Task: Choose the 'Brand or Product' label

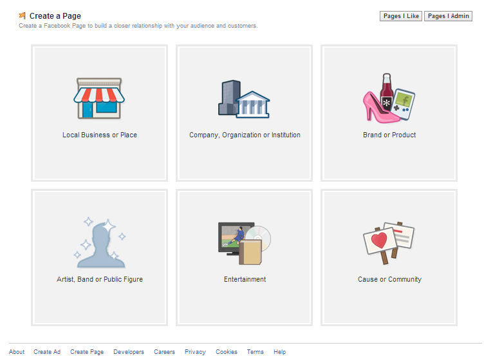Action: coord(389,135)
